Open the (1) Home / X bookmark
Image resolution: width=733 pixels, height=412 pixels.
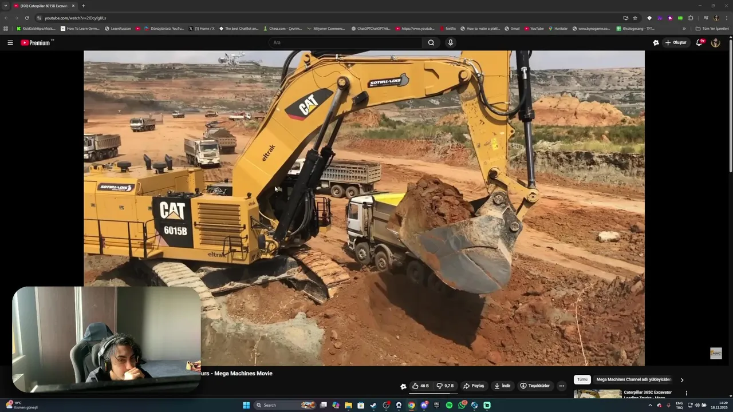202,29
